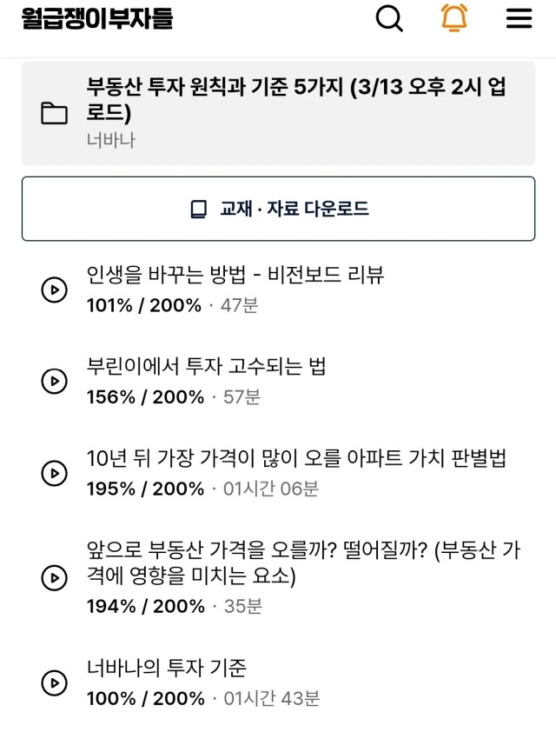Click instructor name 너바나
Screen dimensions: 556x739
tap(111, 141)
